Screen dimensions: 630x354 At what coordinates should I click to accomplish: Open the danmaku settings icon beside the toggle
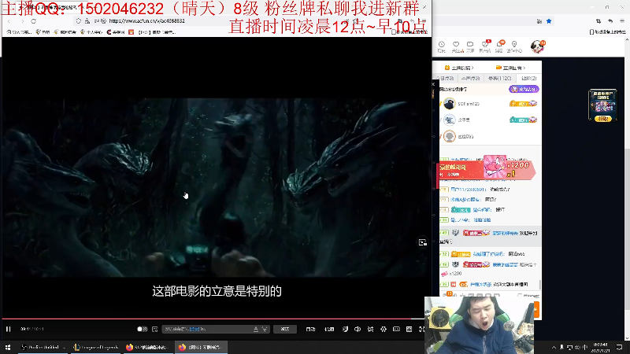click(x=155, y=329)
